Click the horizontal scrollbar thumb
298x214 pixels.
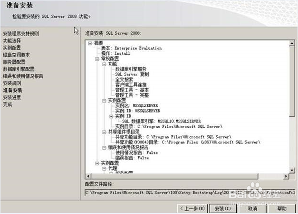click(x=174, y=176)
